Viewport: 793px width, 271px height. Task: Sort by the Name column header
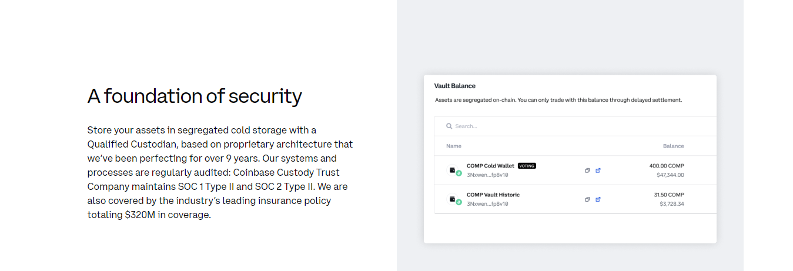coord(454,146)
